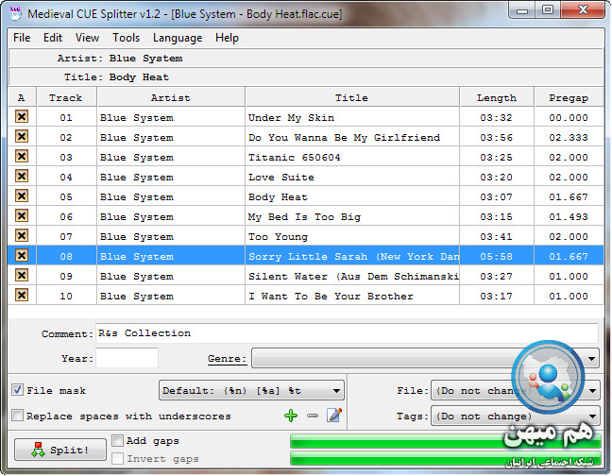The height and width of the screenshot is (476, 612).
Task: Click the 02.333 pregap value
Action: (569, 137)
